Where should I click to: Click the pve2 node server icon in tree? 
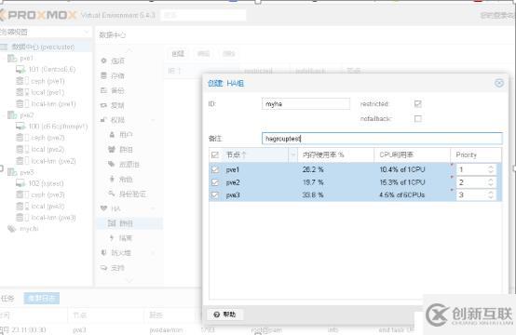(x=12, y=115)
